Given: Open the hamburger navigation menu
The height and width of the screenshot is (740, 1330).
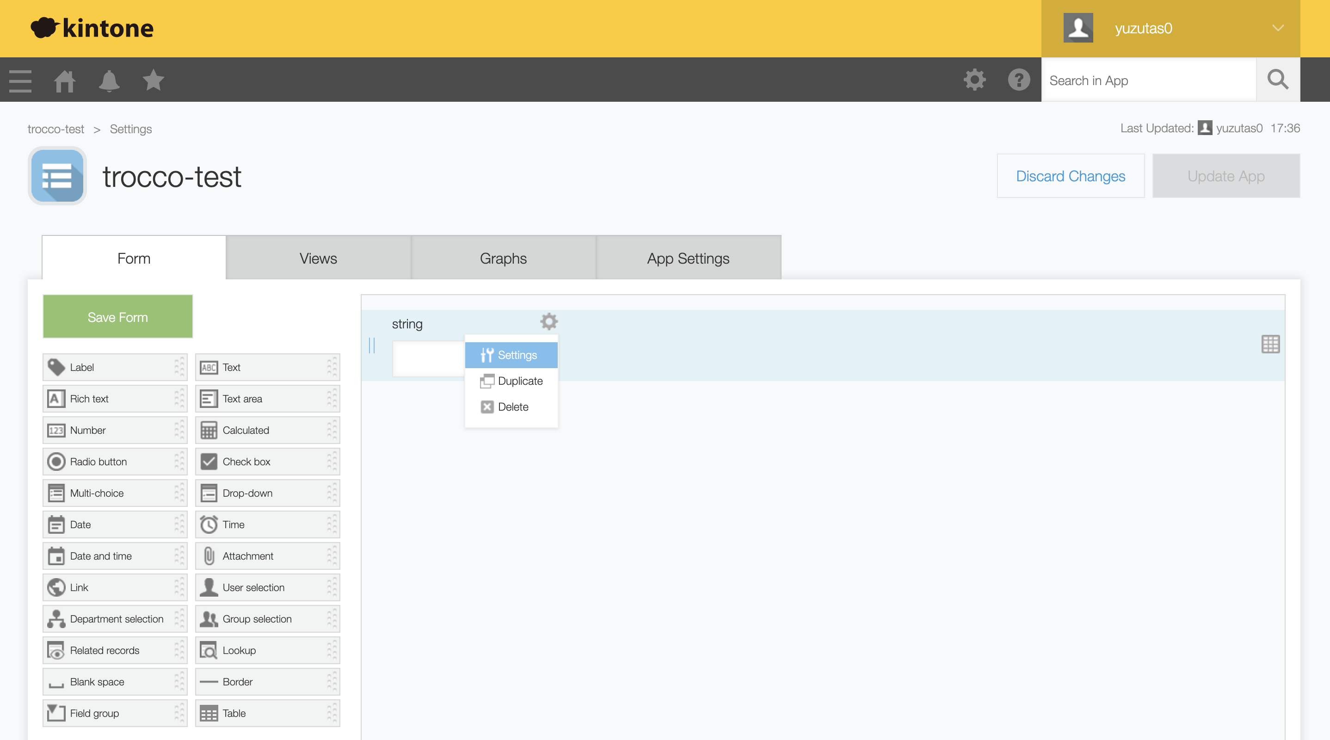Looking at the screenshot, I should point(21,80).
